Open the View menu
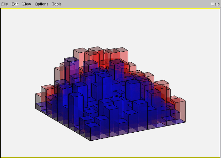The image size is (221, 158). pyautogui.click(x=27, y=4)
